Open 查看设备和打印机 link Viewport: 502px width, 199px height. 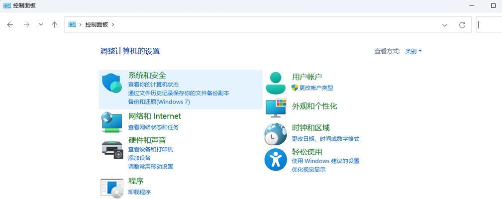tap(151, 149)
